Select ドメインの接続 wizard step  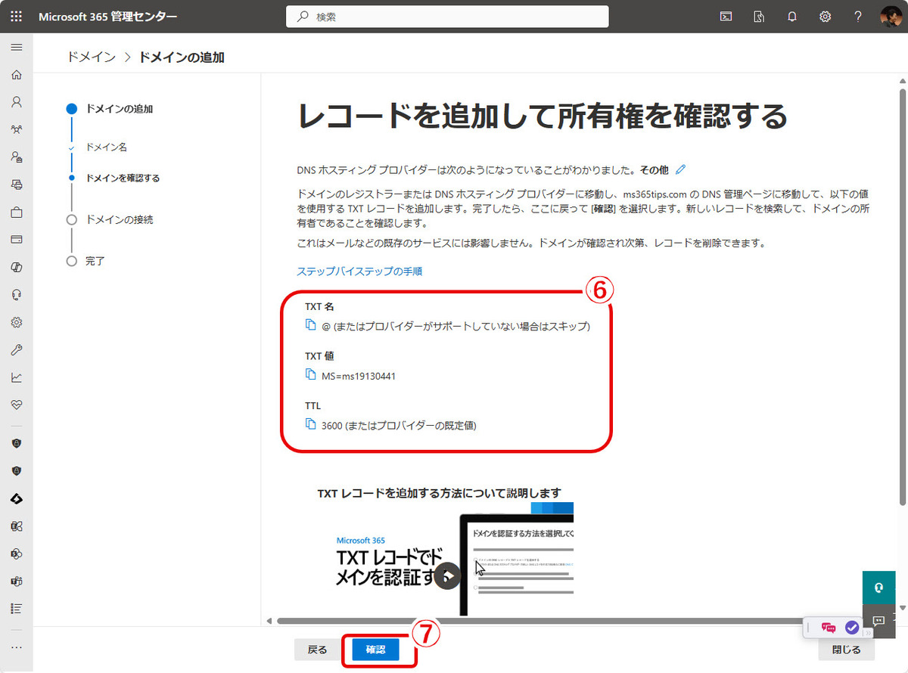pos(120,219)
